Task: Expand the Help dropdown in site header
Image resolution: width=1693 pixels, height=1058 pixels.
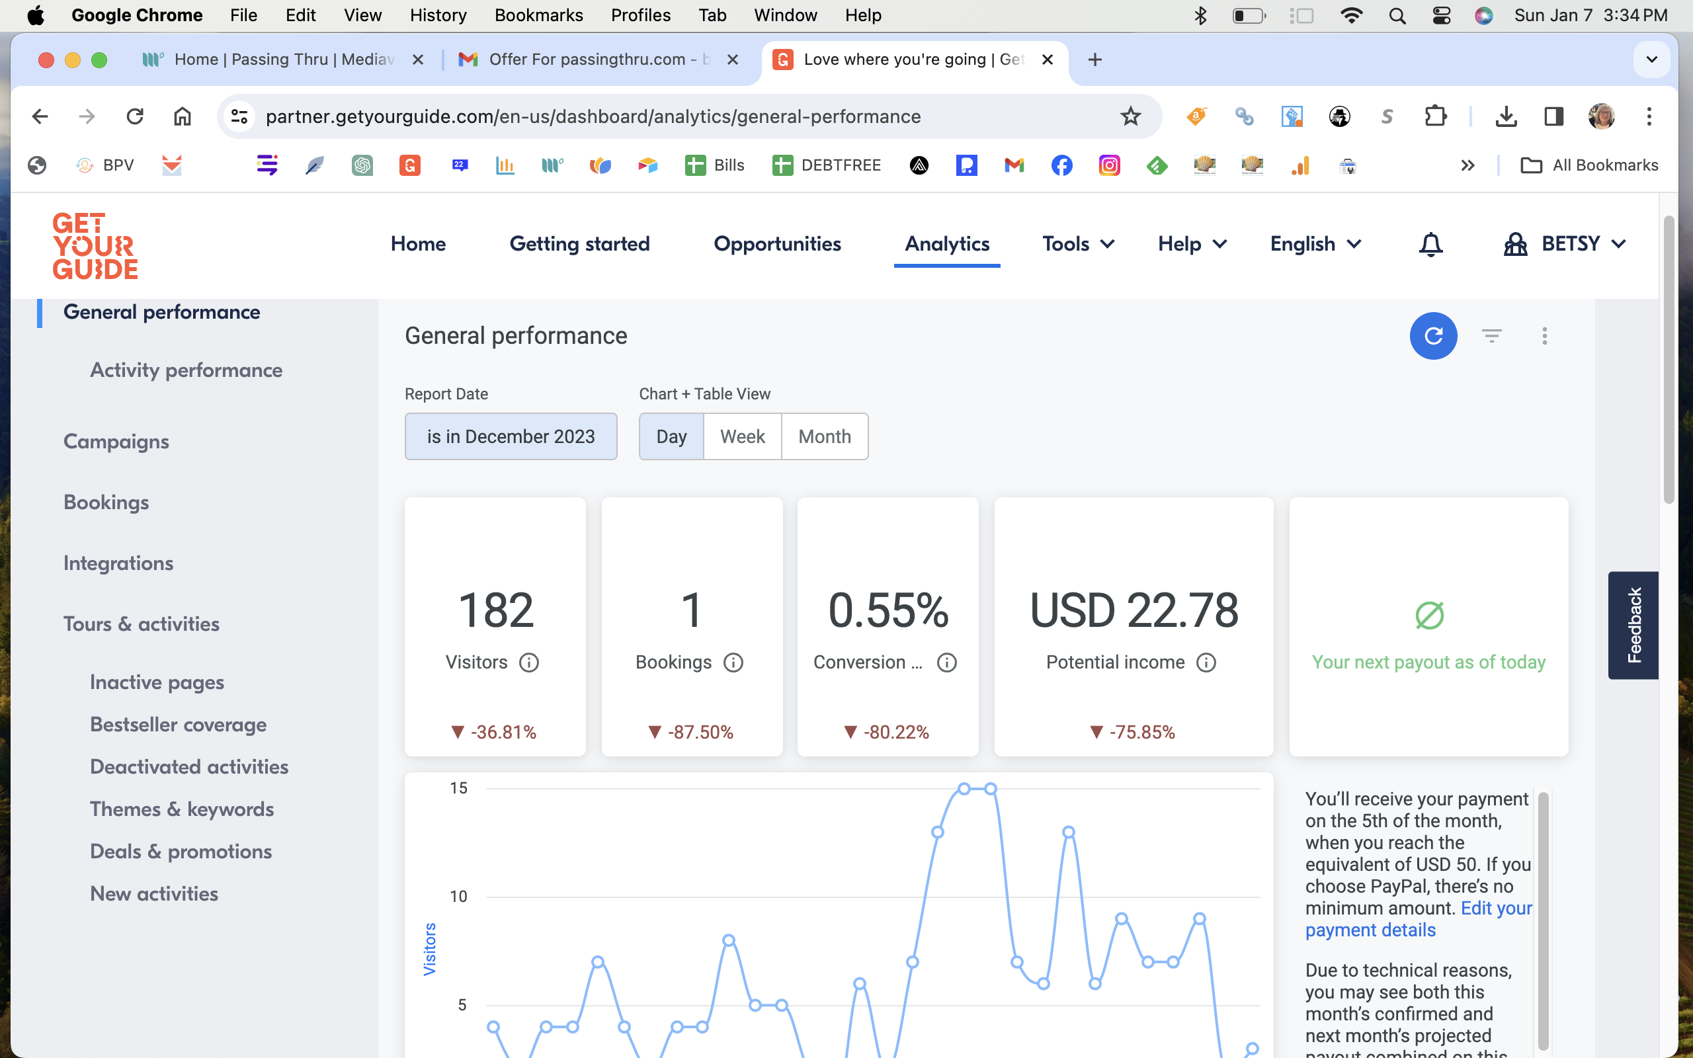Action: pyautogui.click(x=1192, y=243)
